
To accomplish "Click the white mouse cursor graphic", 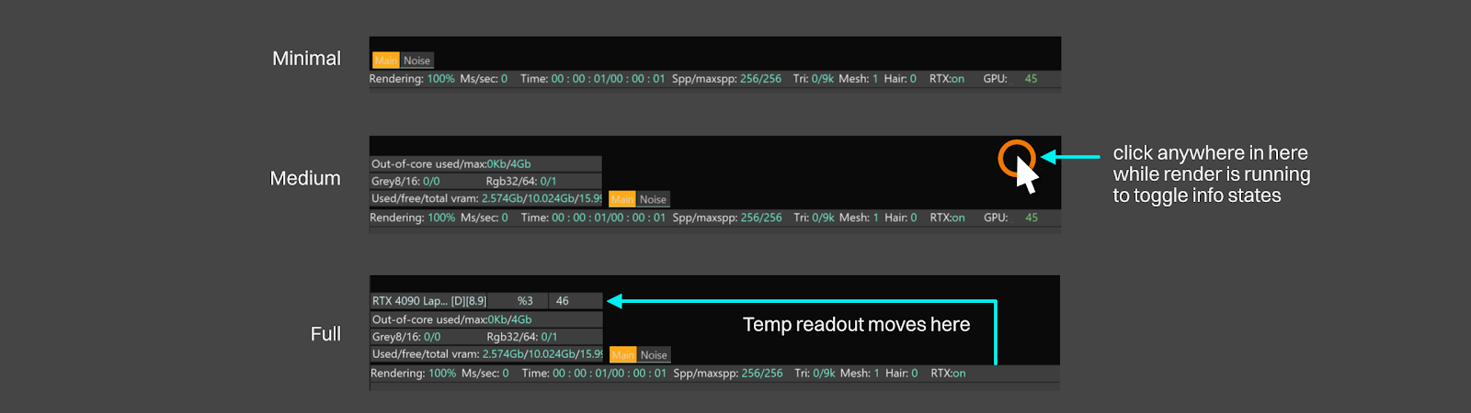I will coord(1027,176).
